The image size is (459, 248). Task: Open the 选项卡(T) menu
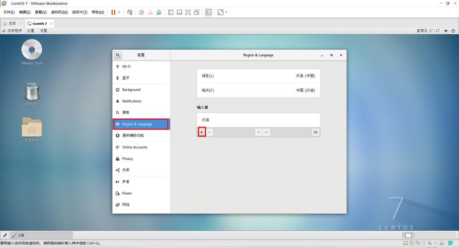[x=79, y=12]
